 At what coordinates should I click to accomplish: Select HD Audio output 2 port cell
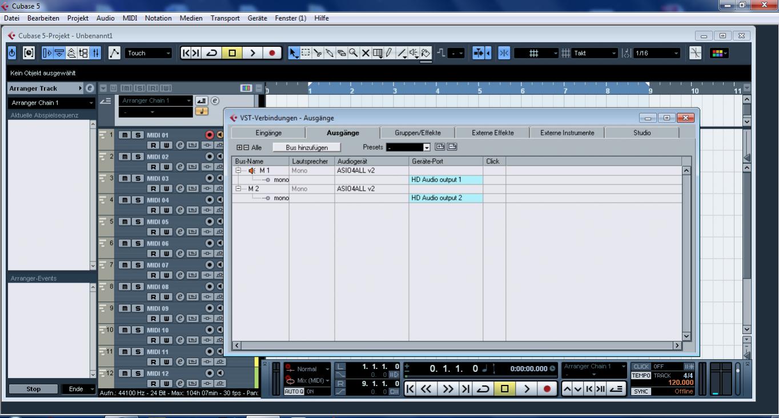click(446, 198)
